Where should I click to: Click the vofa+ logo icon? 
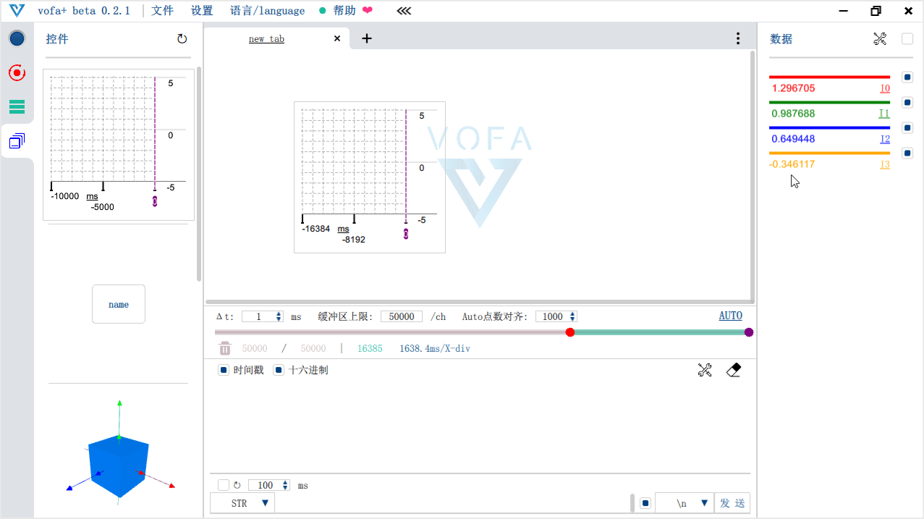point(17,11)
